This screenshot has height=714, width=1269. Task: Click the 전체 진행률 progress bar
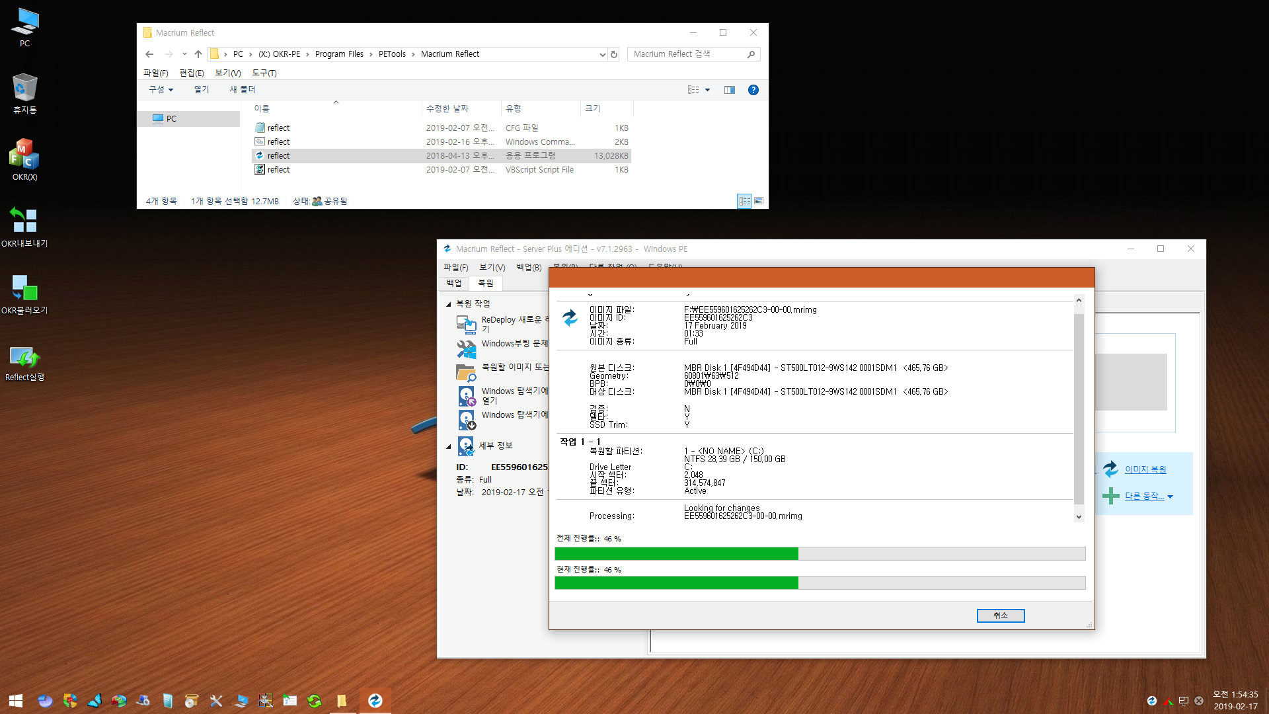pyautogui.click(x=820, y=553)
